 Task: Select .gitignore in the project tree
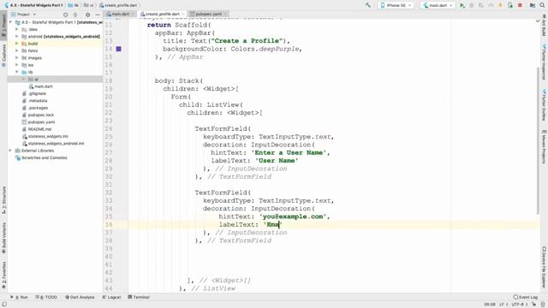[x=37, y=93]
